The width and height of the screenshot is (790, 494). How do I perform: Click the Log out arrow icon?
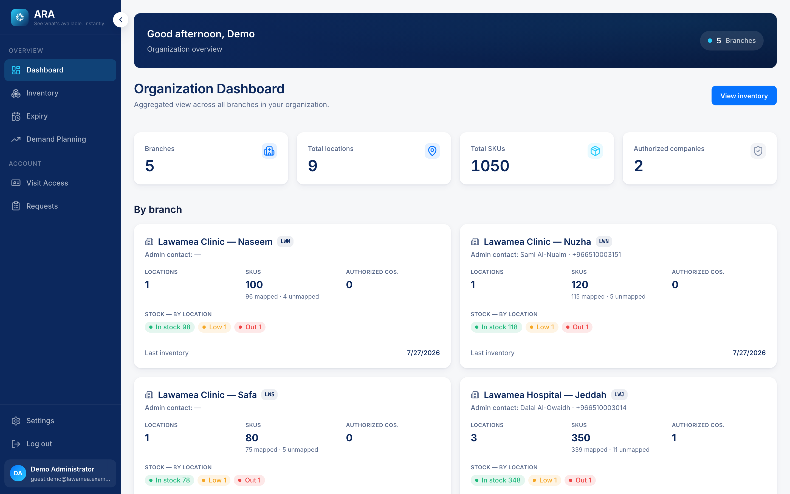click(16, 444)
